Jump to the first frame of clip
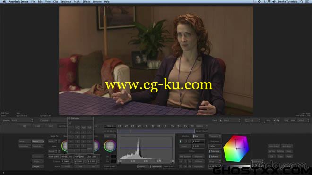The width and height of the screenshot is (312, 175). tap(120, 126)
